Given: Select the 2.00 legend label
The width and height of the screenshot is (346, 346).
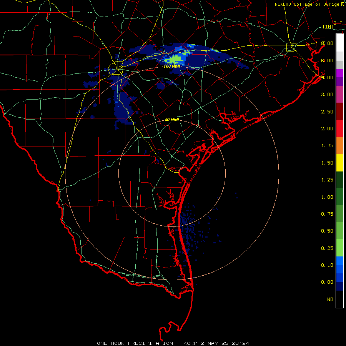Looking at the screenshot, I should point(327,129).
